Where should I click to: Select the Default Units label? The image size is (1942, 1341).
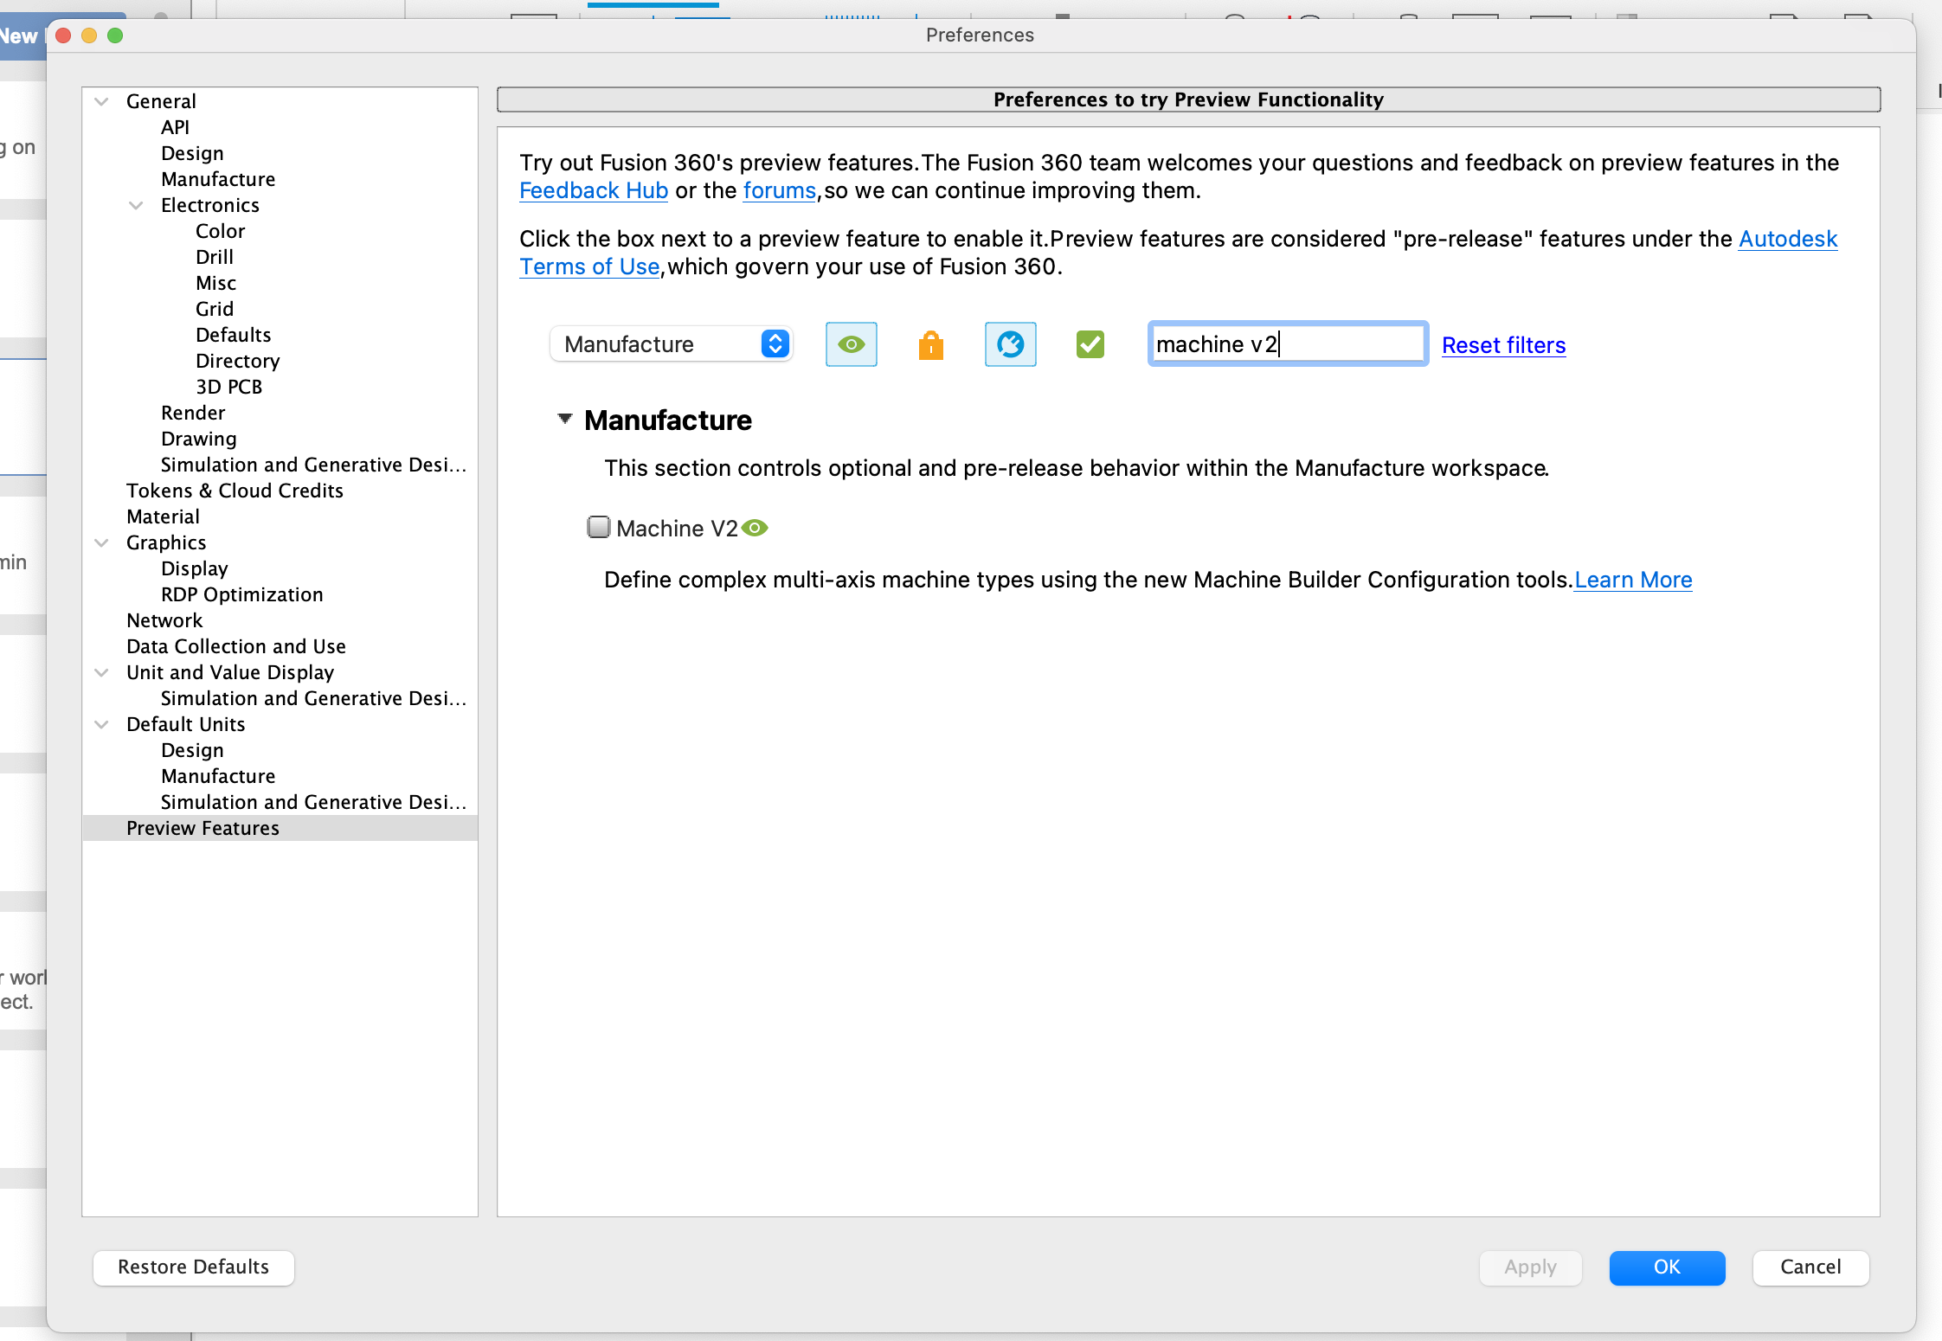(x=185, y=724)
